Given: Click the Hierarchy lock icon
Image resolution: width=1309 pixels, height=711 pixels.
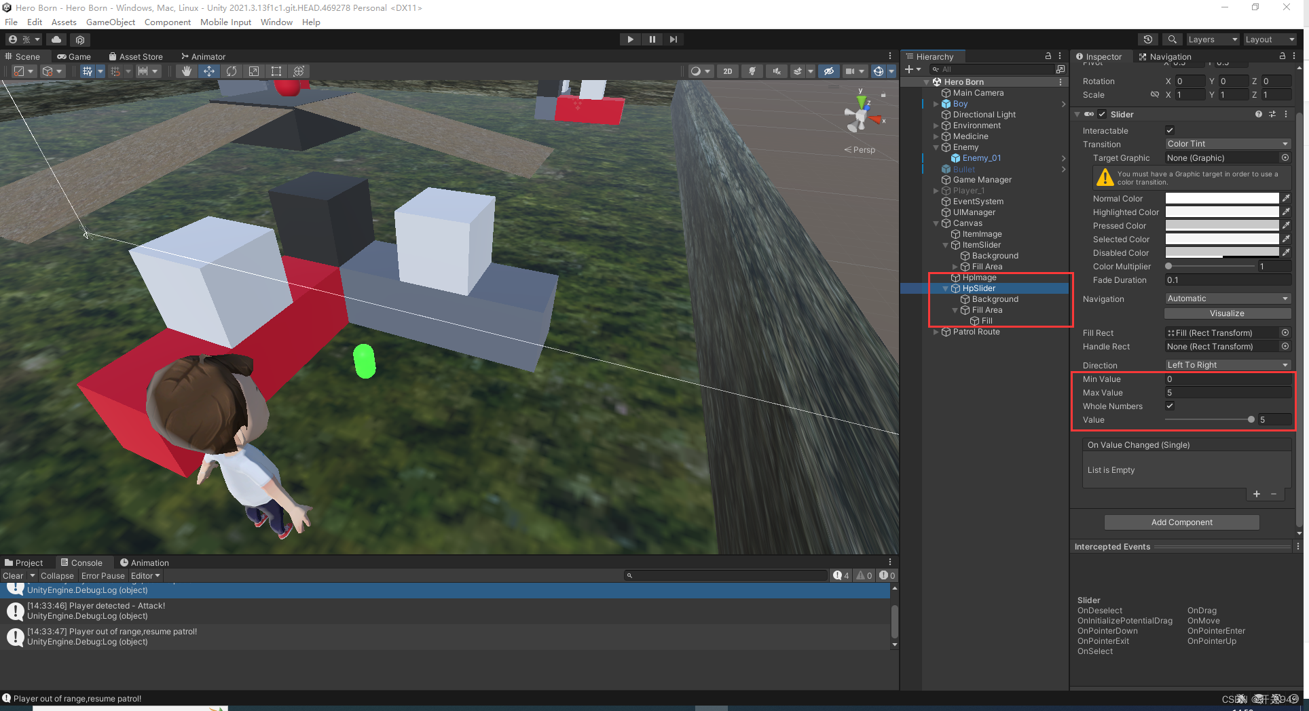Looking at the screenshot, I should click(x=1048, y=56).
